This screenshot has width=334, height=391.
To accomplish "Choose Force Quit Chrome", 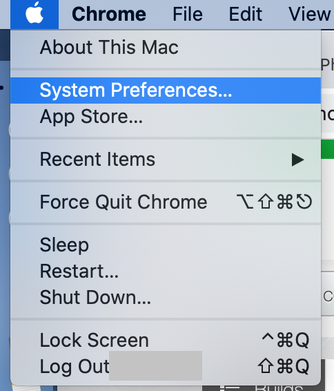I will tap(166, 202).
